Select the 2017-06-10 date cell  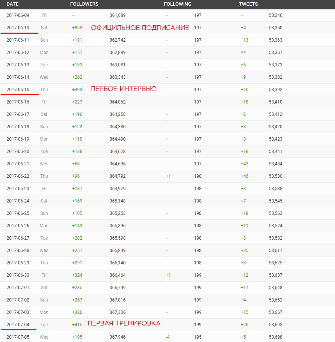pos(18,28)
